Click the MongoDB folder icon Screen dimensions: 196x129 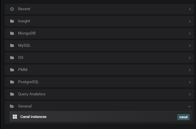[12, 33]
